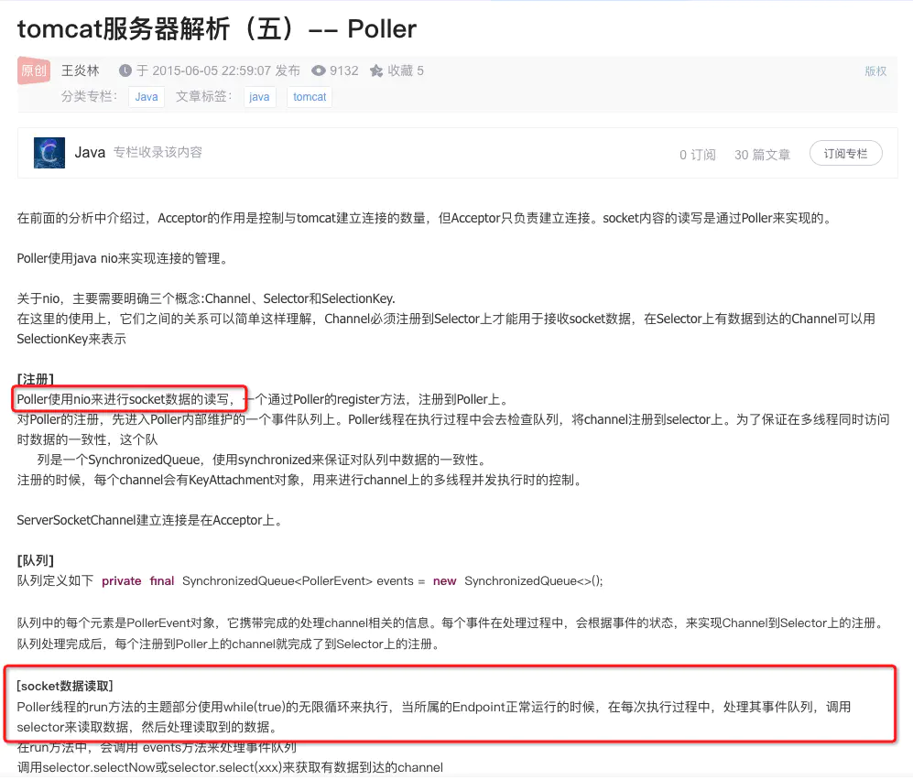Click the 'private' keyword in code line
Image resolution: width=913 pixels, height=780 pixels.
point(121,581)
